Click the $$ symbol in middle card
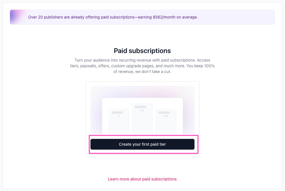The width and height of the screenshot is (285, 191). pyautogui.click(x=142, y=110)
